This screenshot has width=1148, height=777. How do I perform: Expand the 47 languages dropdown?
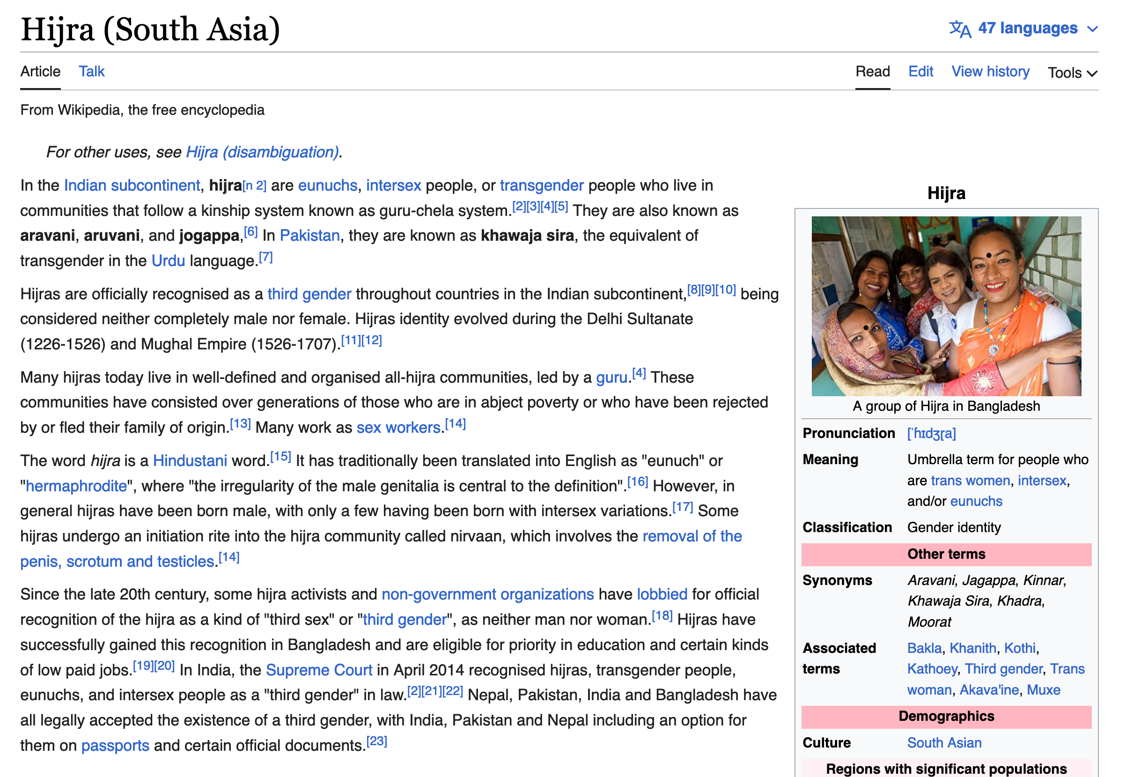[x=1028, y=29]
